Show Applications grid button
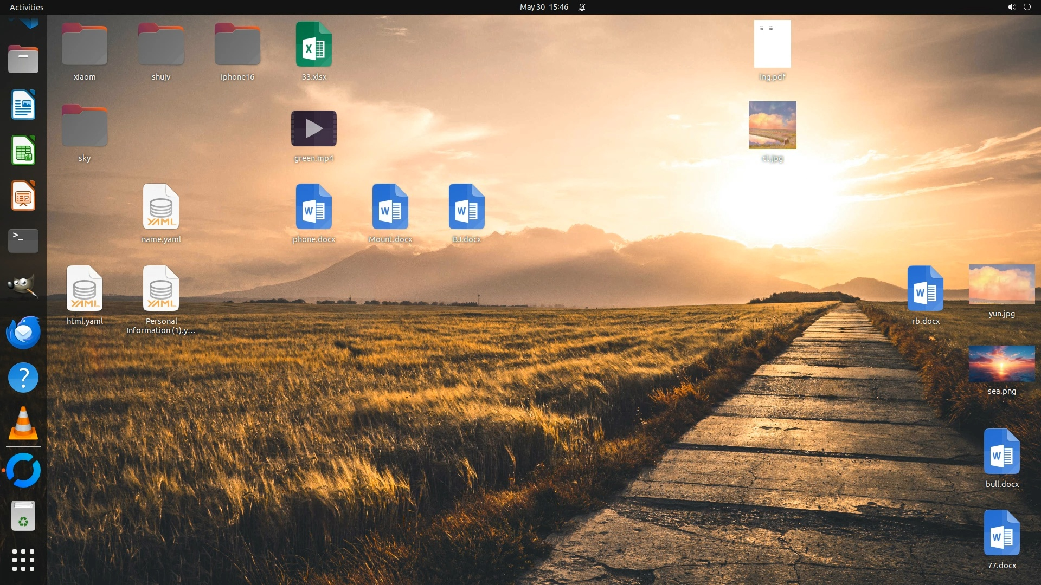Viewport: 1041px width, 585px height. [23, 560]
